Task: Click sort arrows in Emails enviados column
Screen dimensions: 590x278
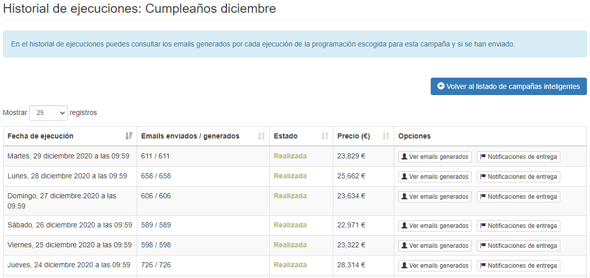Action: pos(261,136)
